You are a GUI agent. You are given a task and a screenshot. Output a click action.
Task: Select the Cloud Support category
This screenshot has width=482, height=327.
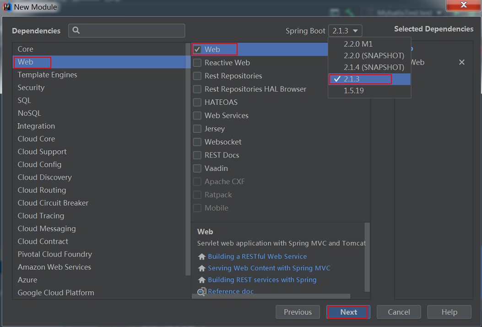click(x=100, y=152)
